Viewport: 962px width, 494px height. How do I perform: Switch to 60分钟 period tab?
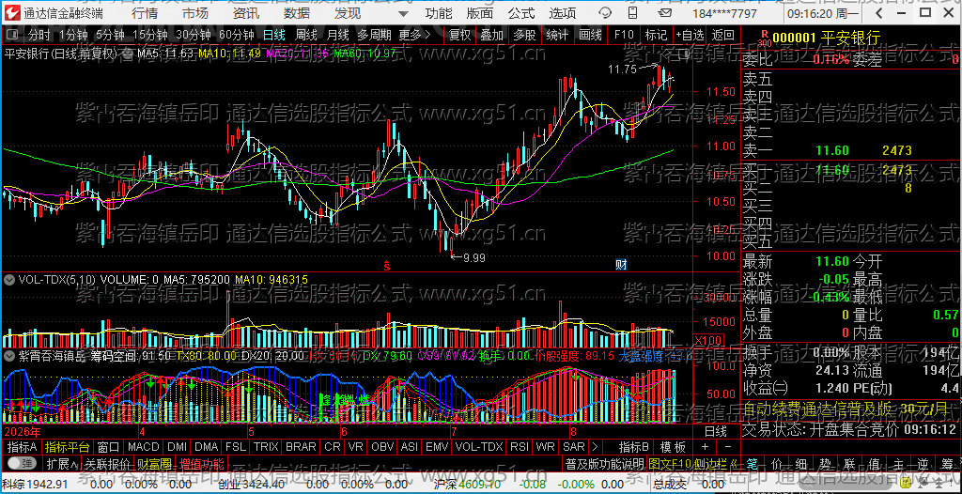[236, 35]
